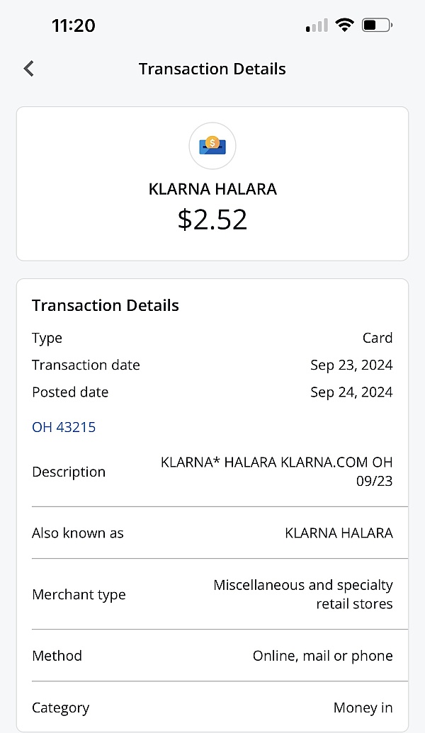
Task: Tap the Posted date Sep 24, 2024
Action: coord(351,392)
